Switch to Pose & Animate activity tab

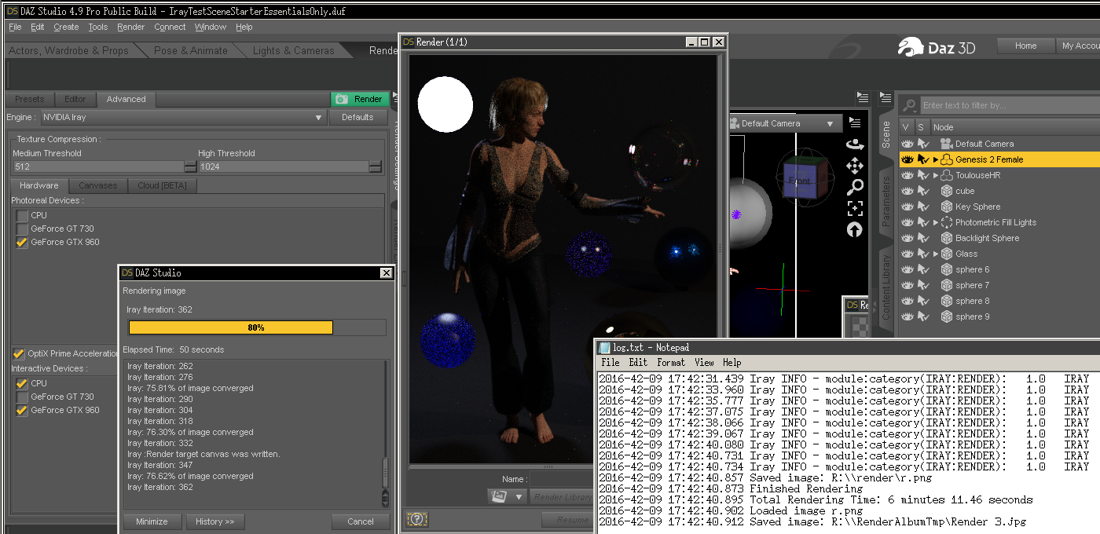coord(191,50)
